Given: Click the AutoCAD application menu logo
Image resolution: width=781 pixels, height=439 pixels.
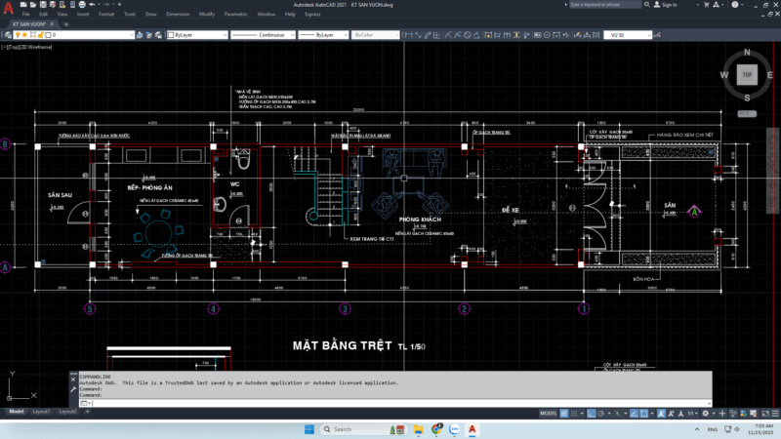Looking at the screenshot, I should (8, 6).
